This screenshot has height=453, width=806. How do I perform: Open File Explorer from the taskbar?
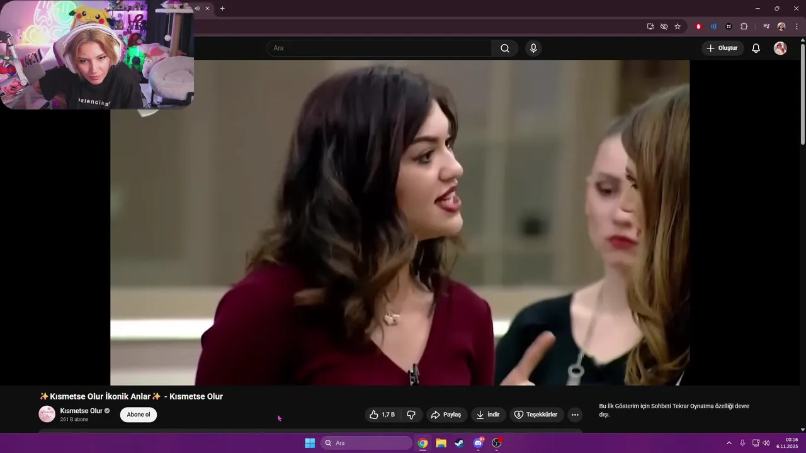pyautogui.click(x=441, y=443)
